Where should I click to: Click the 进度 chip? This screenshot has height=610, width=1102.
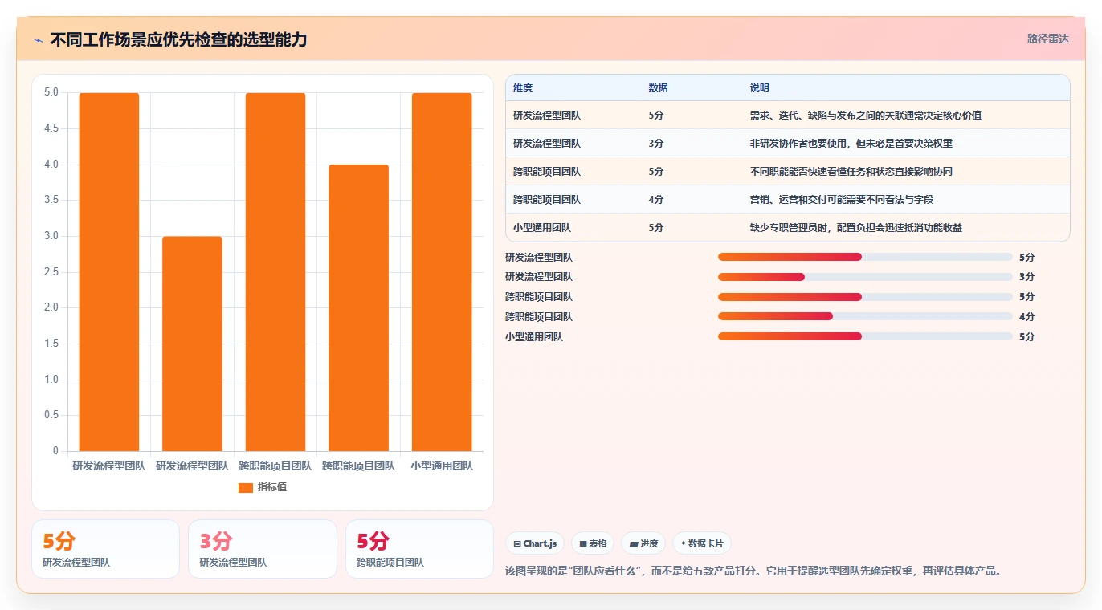click(643, 543)
